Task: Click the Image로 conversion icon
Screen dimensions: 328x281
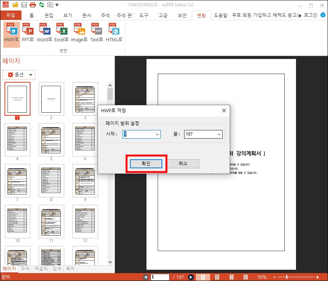Action: [x=79, y=33]
